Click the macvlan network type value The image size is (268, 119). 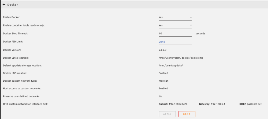point(163,81)
